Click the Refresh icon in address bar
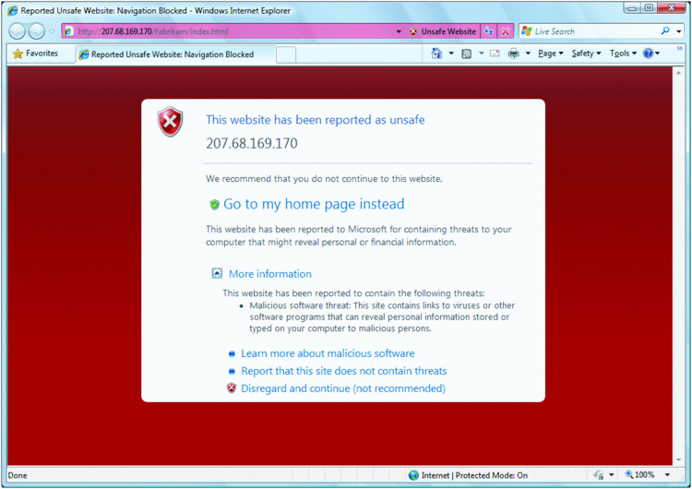 click(488, 31)
